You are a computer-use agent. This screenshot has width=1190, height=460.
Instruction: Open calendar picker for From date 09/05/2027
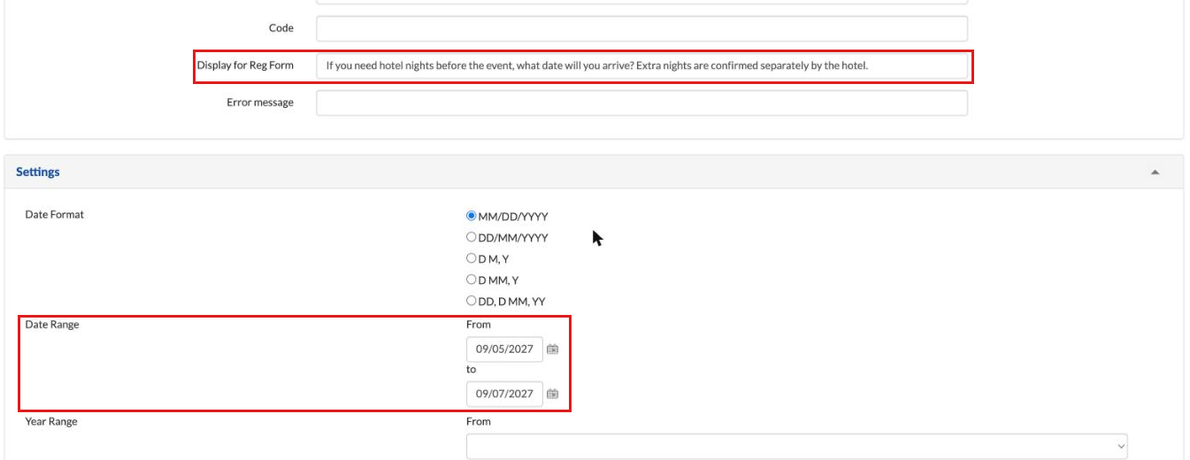click(552, 349)
